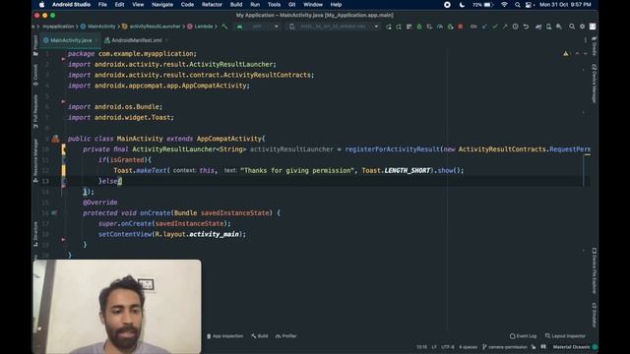Viewport: 630px width, 354px height.
Task: Open the Commit tool window
Action: click(35, 75)
